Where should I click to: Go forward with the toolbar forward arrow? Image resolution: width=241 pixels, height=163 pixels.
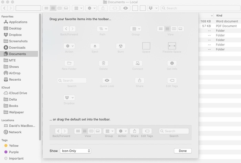pyautogui.click(x=11, y=8)
